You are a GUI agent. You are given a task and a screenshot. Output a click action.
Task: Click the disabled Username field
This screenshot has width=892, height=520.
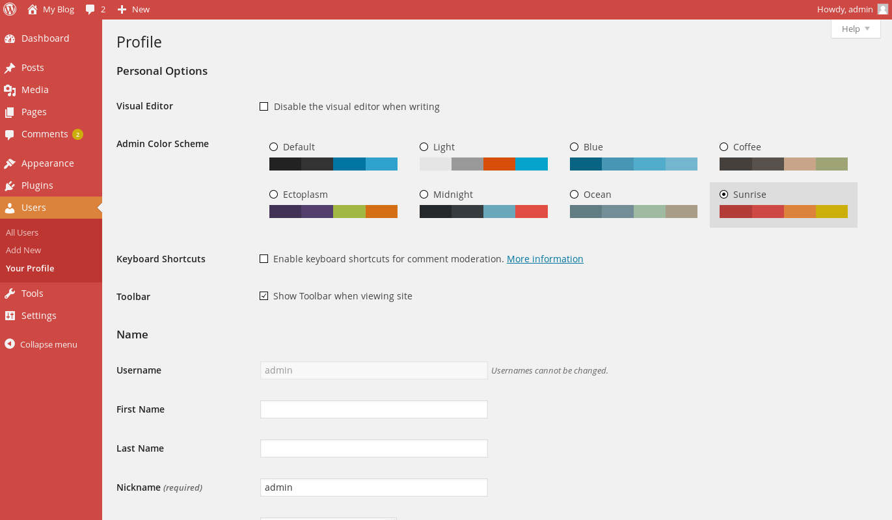[374, 370]
